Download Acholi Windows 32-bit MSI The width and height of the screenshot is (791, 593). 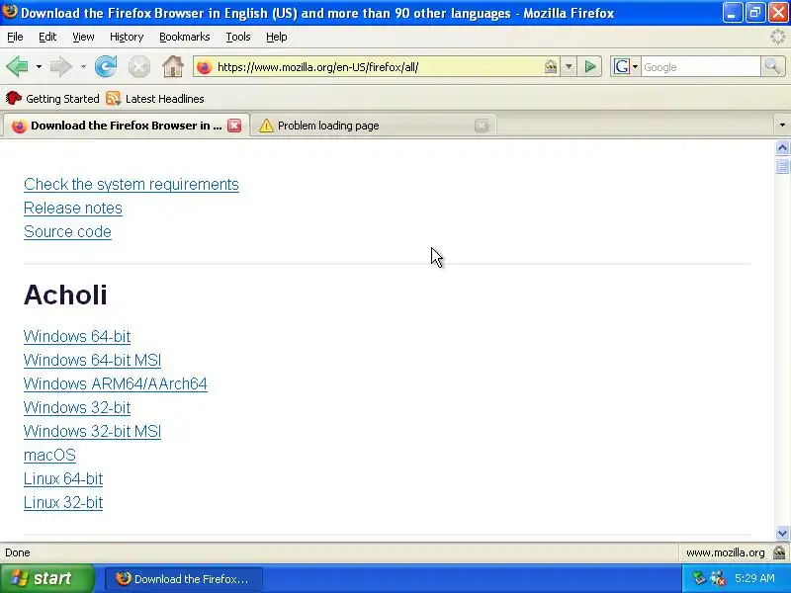92,431
